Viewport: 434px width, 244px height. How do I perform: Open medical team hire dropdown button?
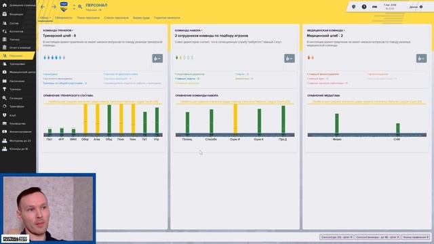point(421,58)
